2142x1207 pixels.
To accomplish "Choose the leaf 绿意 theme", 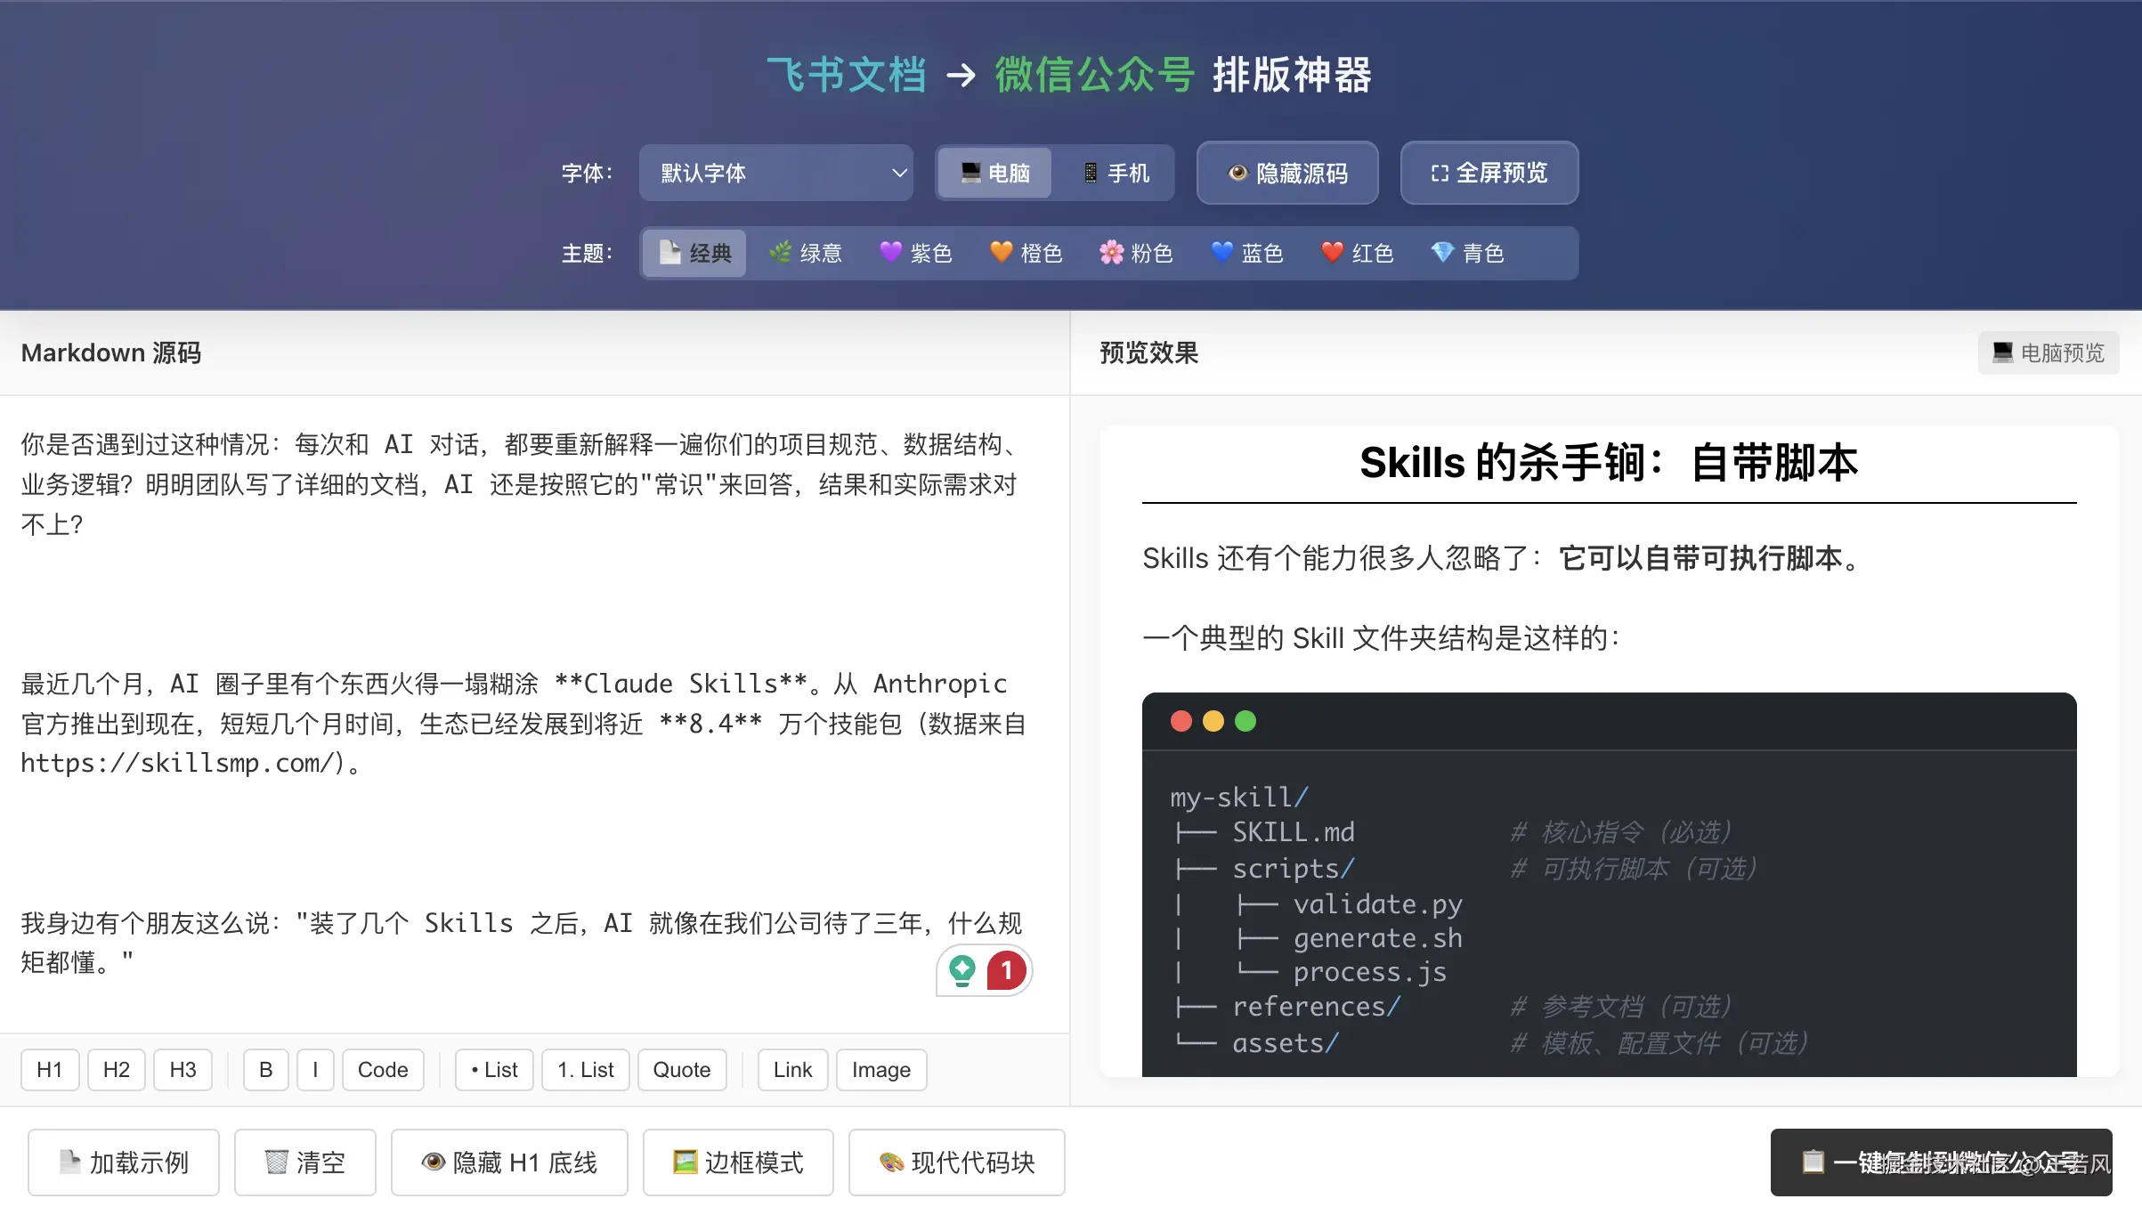I will point(806,254).
